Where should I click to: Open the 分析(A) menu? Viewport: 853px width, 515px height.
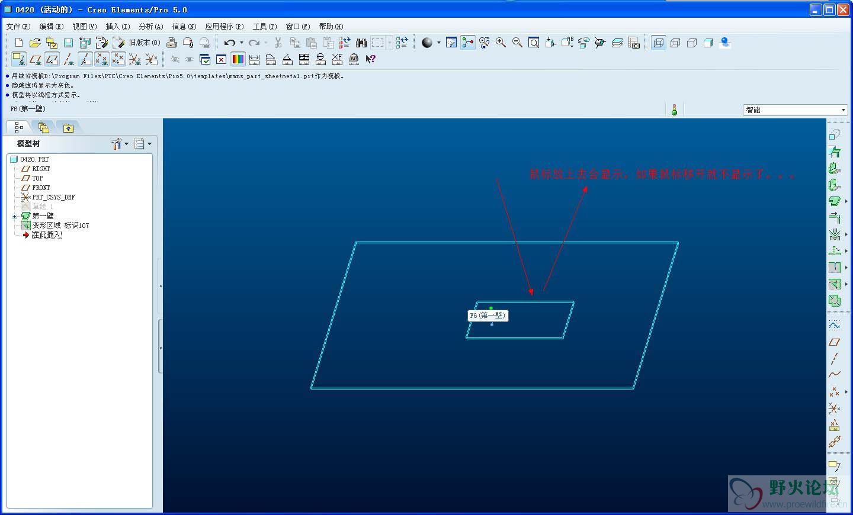151,27
